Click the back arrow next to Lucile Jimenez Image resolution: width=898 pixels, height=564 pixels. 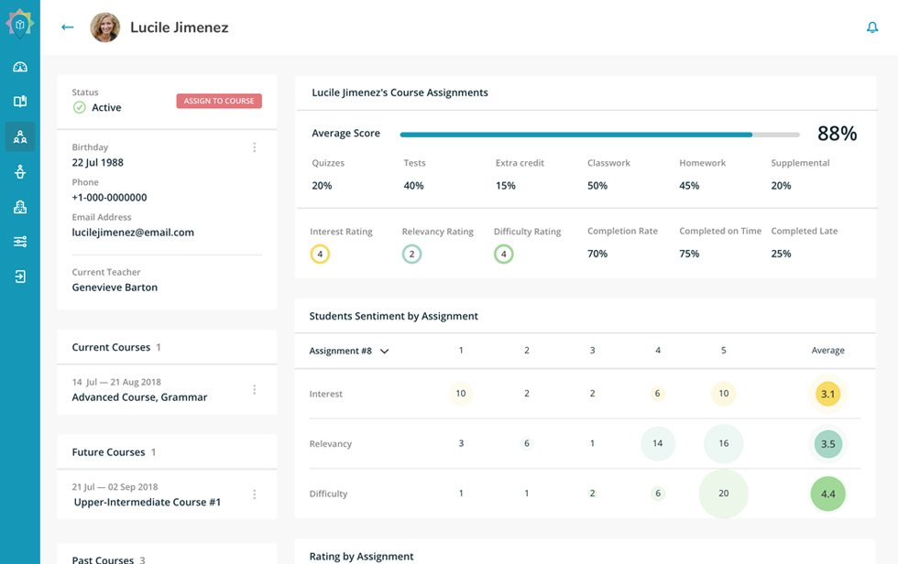67,27
